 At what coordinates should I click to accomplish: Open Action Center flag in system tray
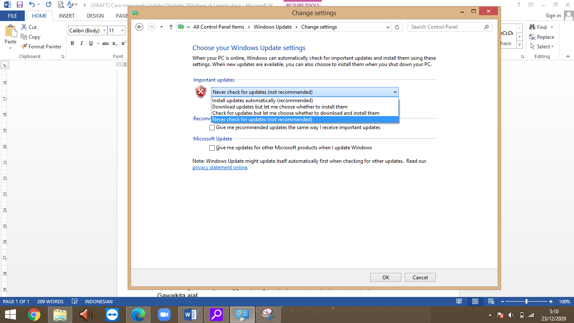(500, 315)
